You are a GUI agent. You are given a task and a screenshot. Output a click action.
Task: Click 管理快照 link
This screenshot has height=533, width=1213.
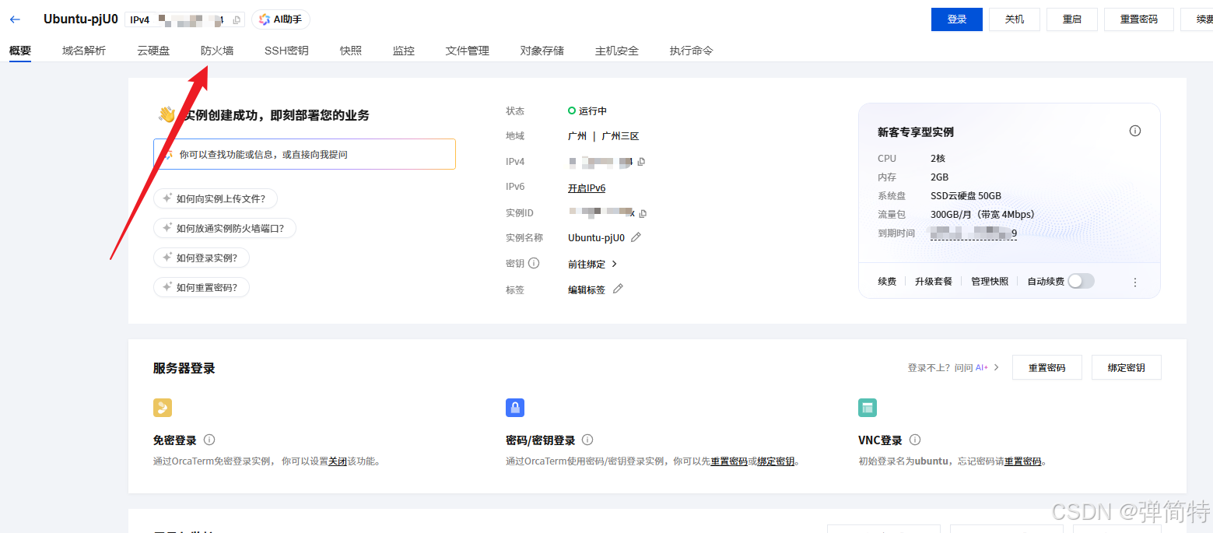coord(990,282)
